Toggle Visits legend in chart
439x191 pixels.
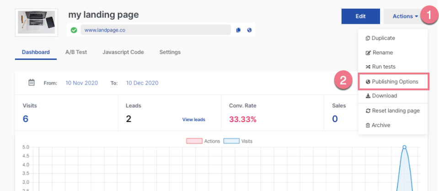(238, 141)
